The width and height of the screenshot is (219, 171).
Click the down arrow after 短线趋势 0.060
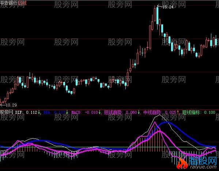139,112
